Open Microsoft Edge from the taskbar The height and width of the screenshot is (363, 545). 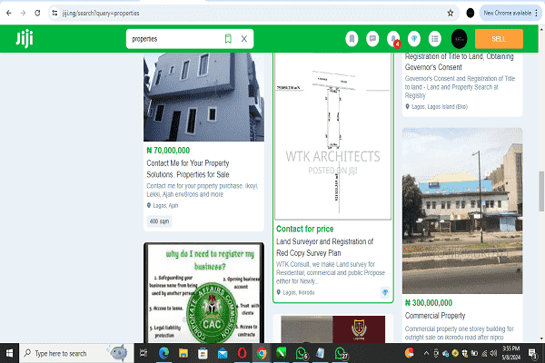point(163,354)
